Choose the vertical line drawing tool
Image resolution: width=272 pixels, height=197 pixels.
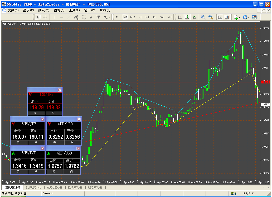(x=54, y=17)
